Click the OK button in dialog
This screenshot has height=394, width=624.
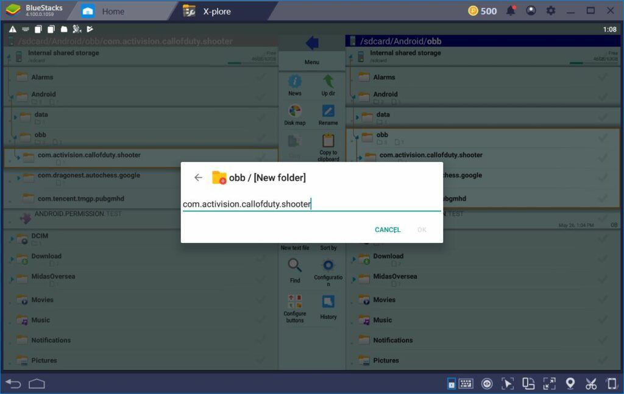[422, 230]
